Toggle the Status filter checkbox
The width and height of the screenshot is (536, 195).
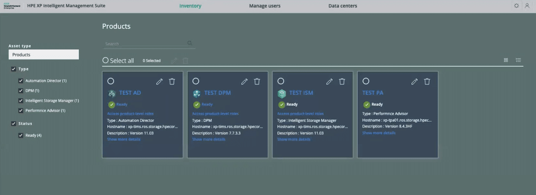tap(14, 124)
